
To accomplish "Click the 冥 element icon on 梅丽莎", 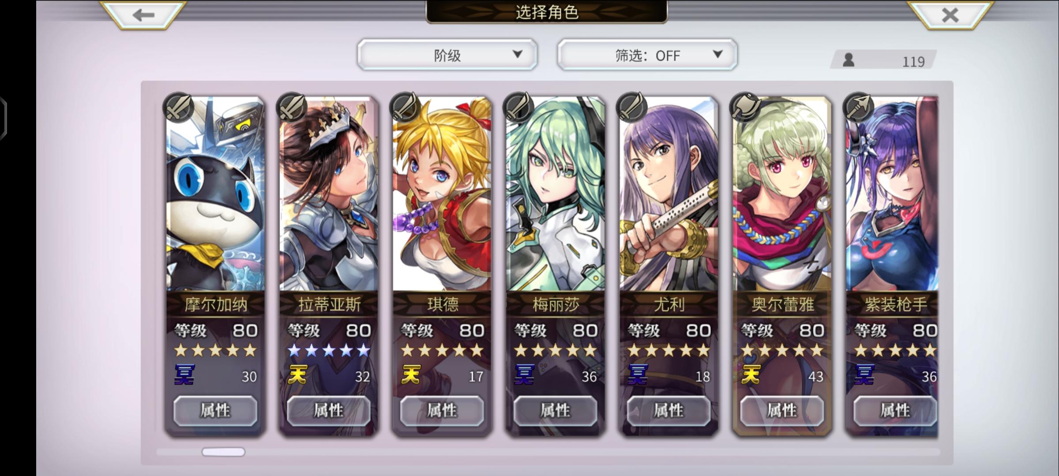I will [x=525, y=375].
